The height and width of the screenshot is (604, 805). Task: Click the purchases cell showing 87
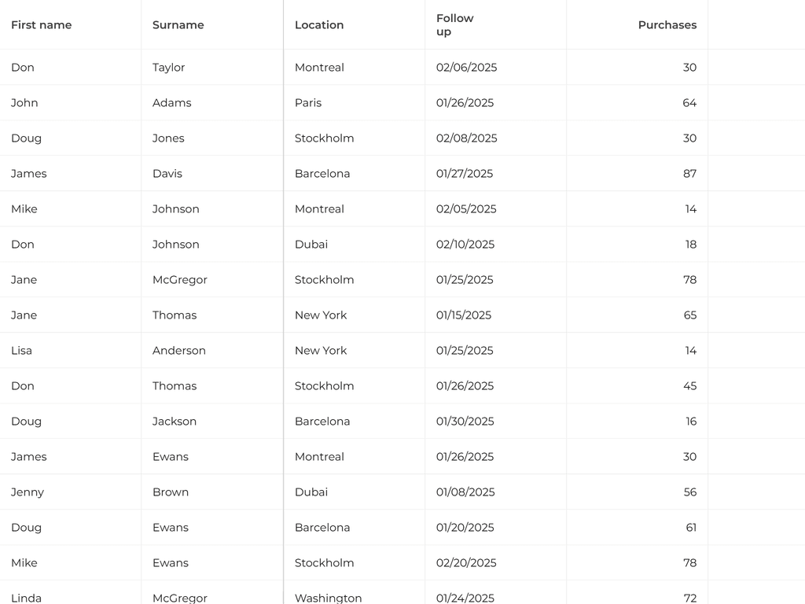click(689, 174)
